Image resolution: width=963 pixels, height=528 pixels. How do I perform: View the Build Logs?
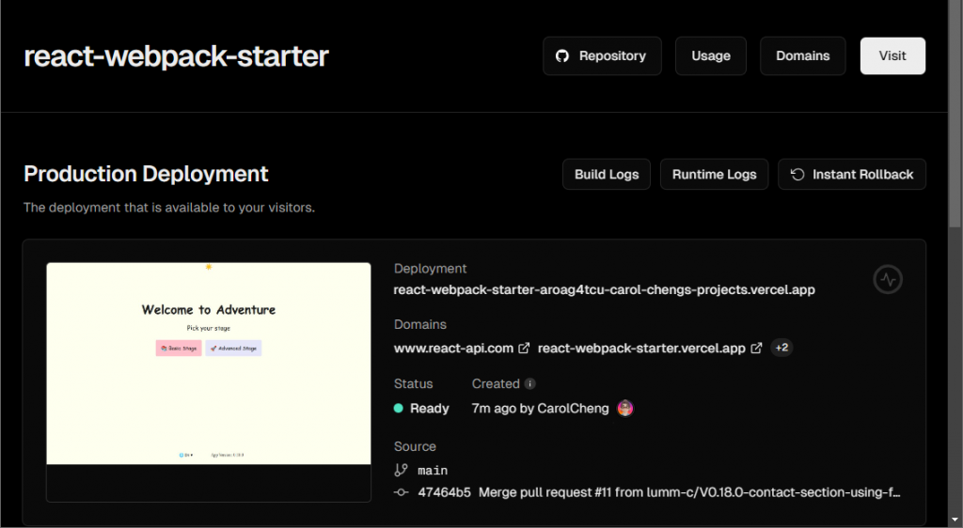pos(607,174)
